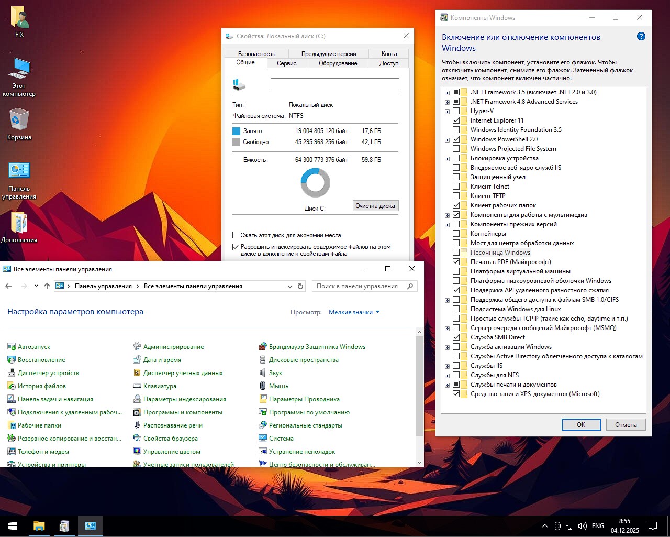Open the FIX folder on desktop
Viewport: 670px width, 537px height.
(x=19, y=18)
